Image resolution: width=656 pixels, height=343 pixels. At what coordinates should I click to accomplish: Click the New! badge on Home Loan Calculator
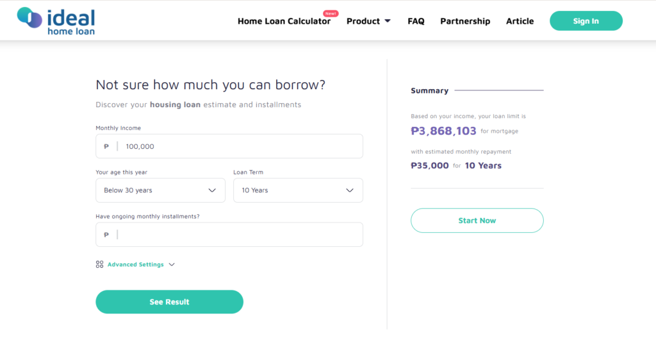click(331, 13)
